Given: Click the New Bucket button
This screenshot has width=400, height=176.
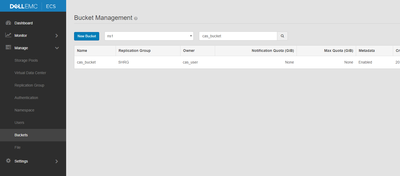Looking at the screenshot, I should (87, 36).
